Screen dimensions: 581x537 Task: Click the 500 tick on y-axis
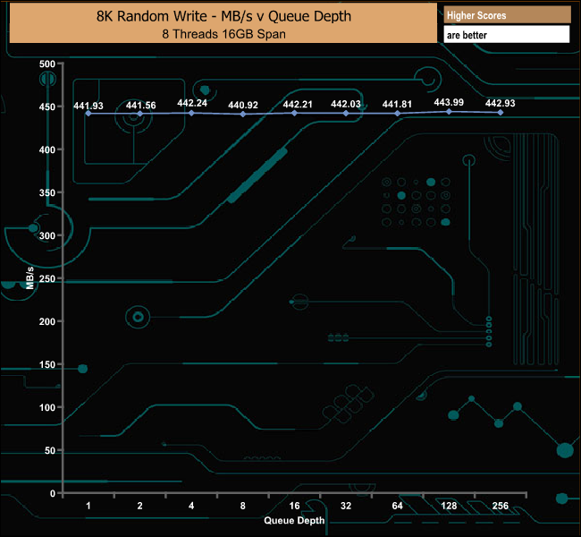46,64
